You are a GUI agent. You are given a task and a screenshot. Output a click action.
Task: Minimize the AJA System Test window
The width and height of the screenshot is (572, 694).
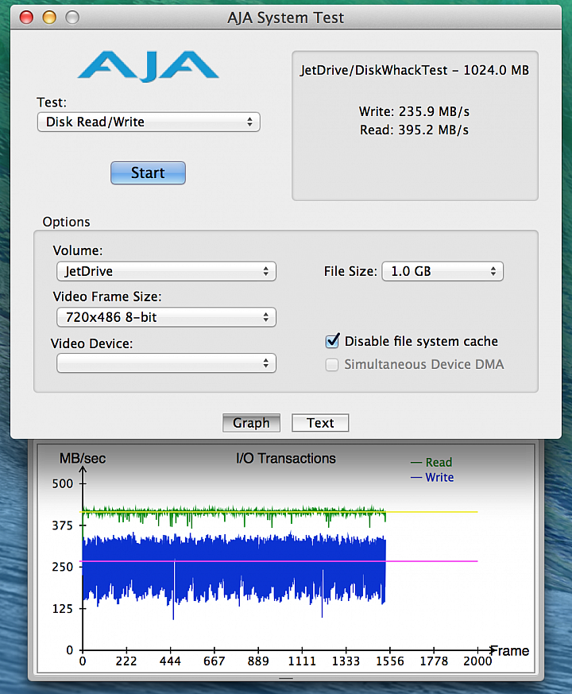coord(49,17)
